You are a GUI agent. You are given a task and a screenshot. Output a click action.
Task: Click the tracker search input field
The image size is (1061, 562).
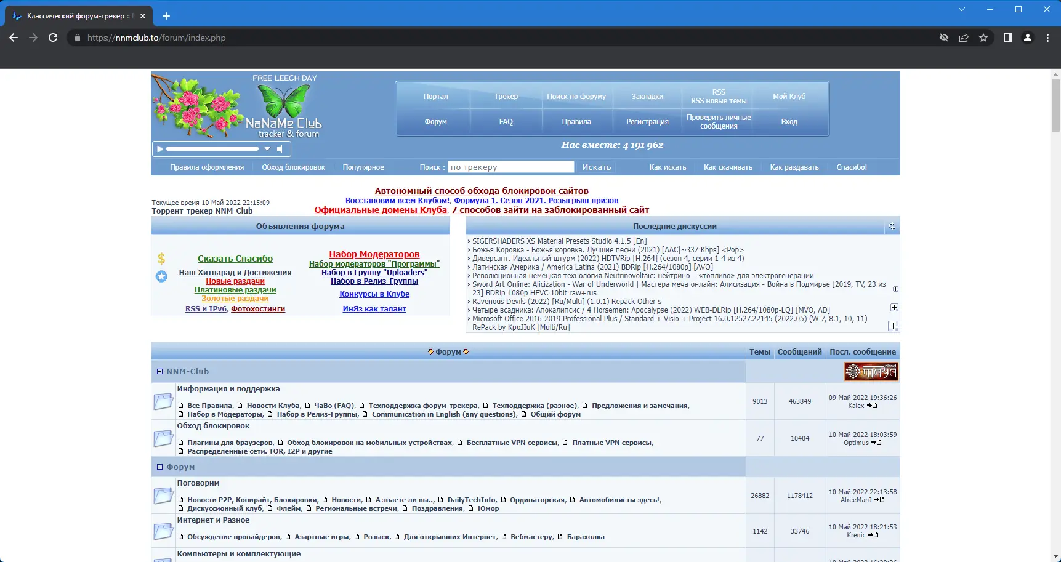pos(511,167)
